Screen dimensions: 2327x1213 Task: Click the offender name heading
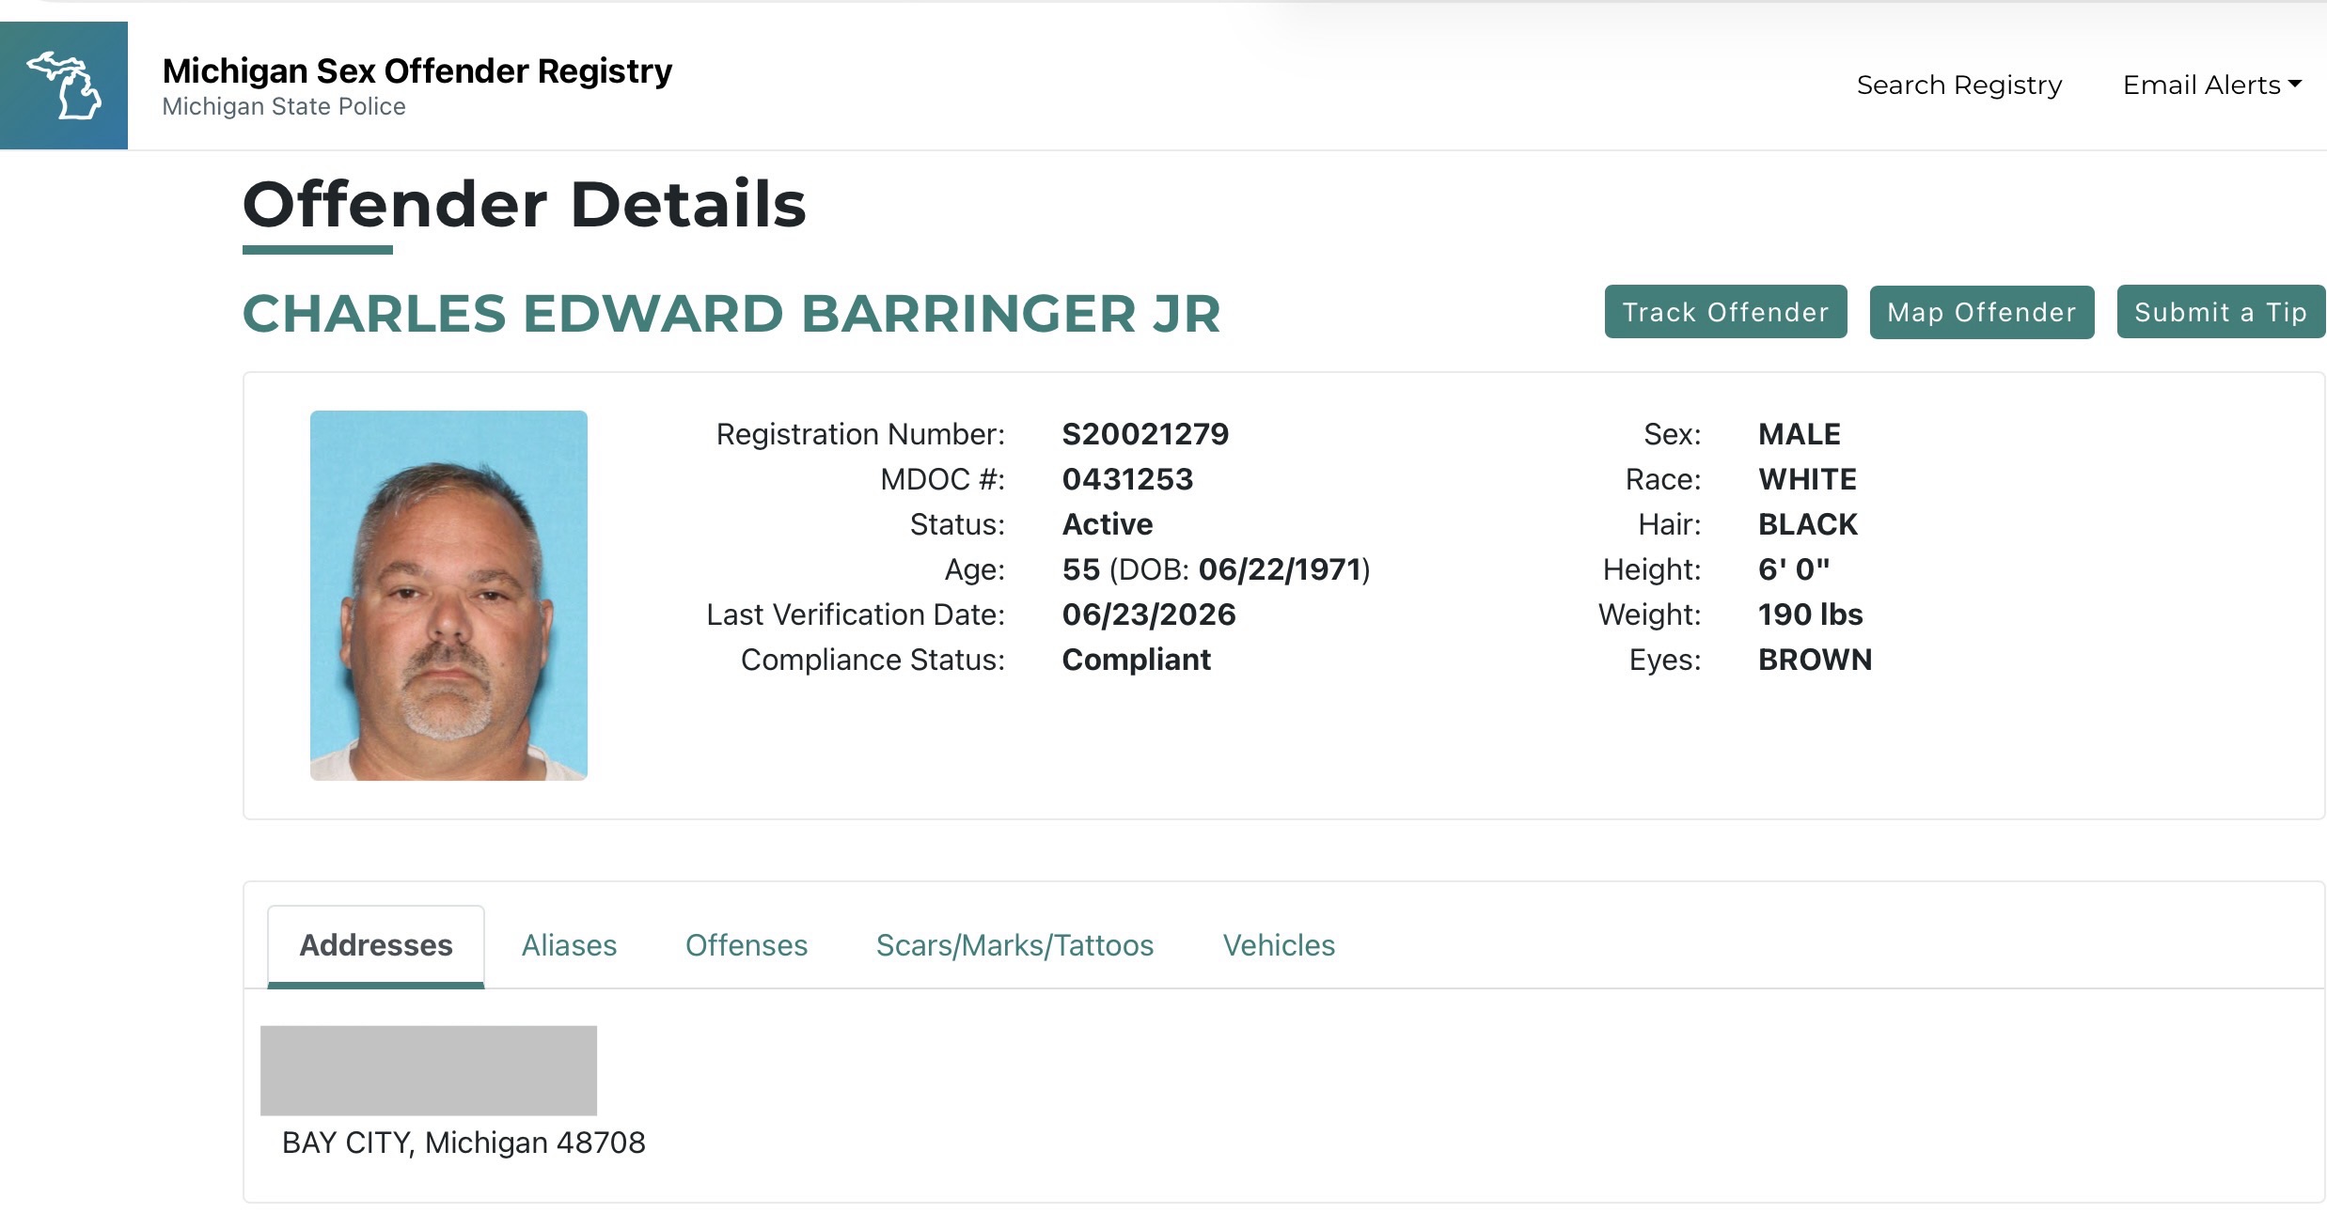tap(731, 314)
